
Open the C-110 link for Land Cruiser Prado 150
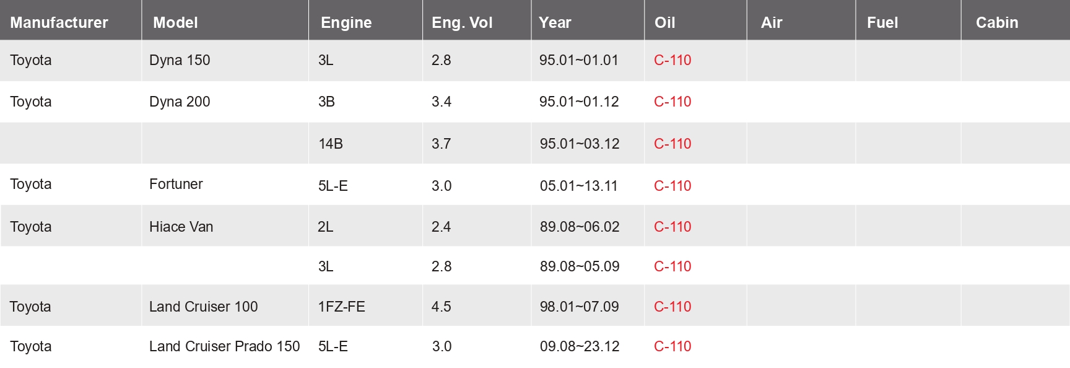click(672, 346)
